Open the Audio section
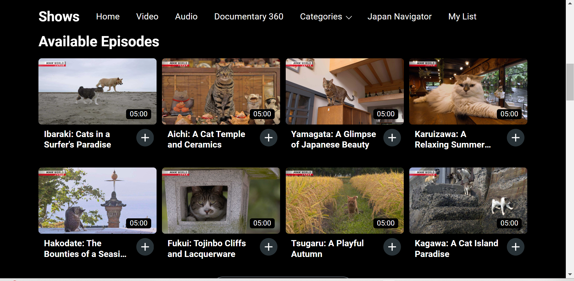Viewport: 574px width, 281px height. (186, 17)
